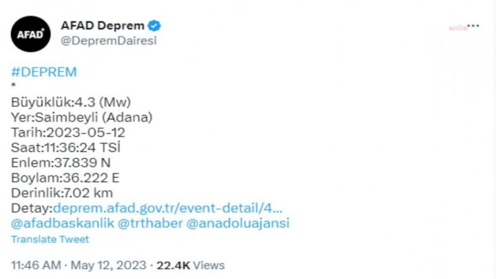Click the Saat:11:36:24 TSİ text line
The width and height of the screenshot is (496, 279).
66,147
